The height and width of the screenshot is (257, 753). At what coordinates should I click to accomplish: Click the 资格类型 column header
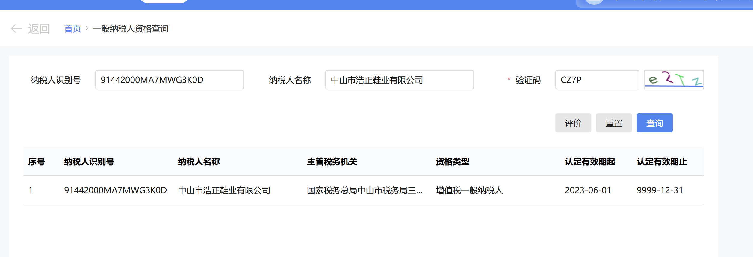coord(452,162)
